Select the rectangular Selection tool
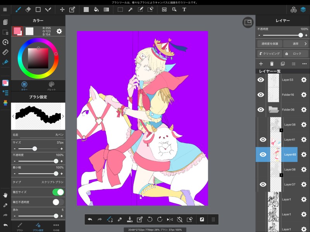 pyautogui.click(x=120, y=9)
